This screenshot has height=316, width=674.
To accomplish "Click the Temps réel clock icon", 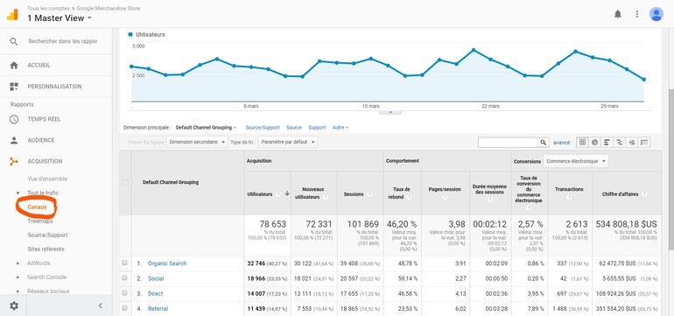I will pyautogui.click(x=14, y=119).
